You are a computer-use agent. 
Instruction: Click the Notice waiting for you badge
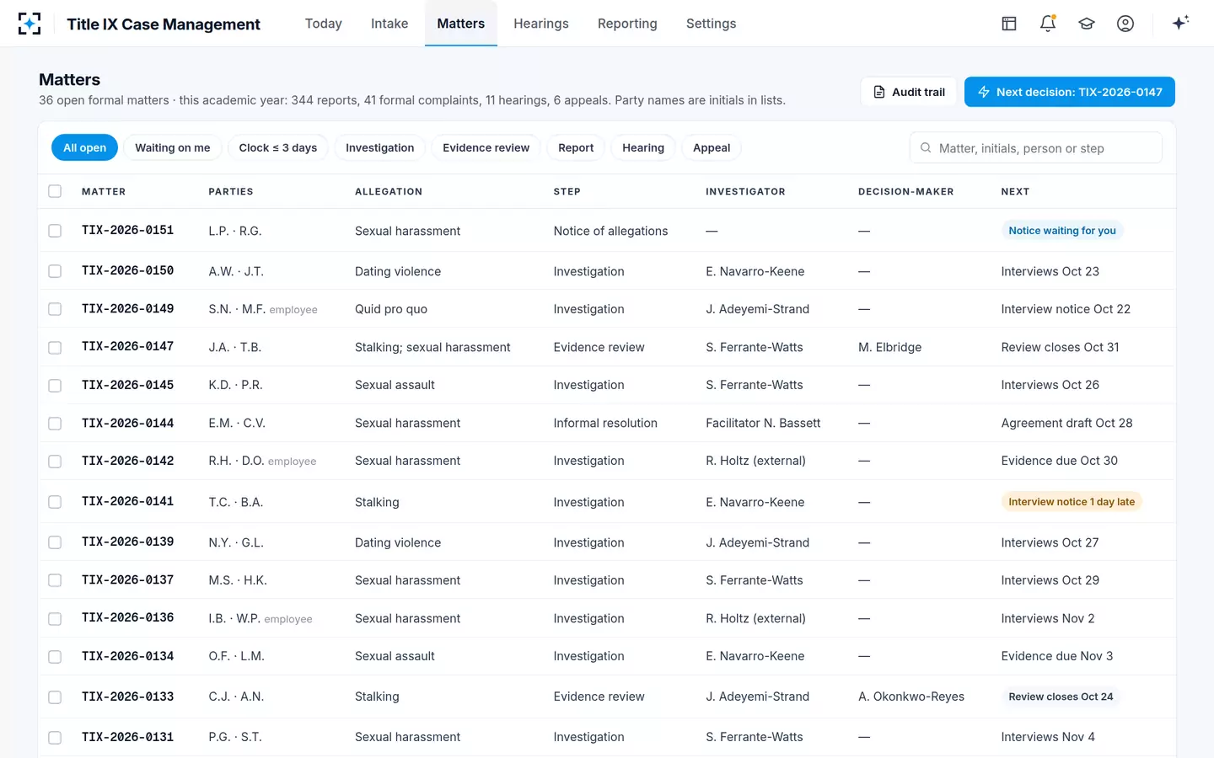[1062, 231]
